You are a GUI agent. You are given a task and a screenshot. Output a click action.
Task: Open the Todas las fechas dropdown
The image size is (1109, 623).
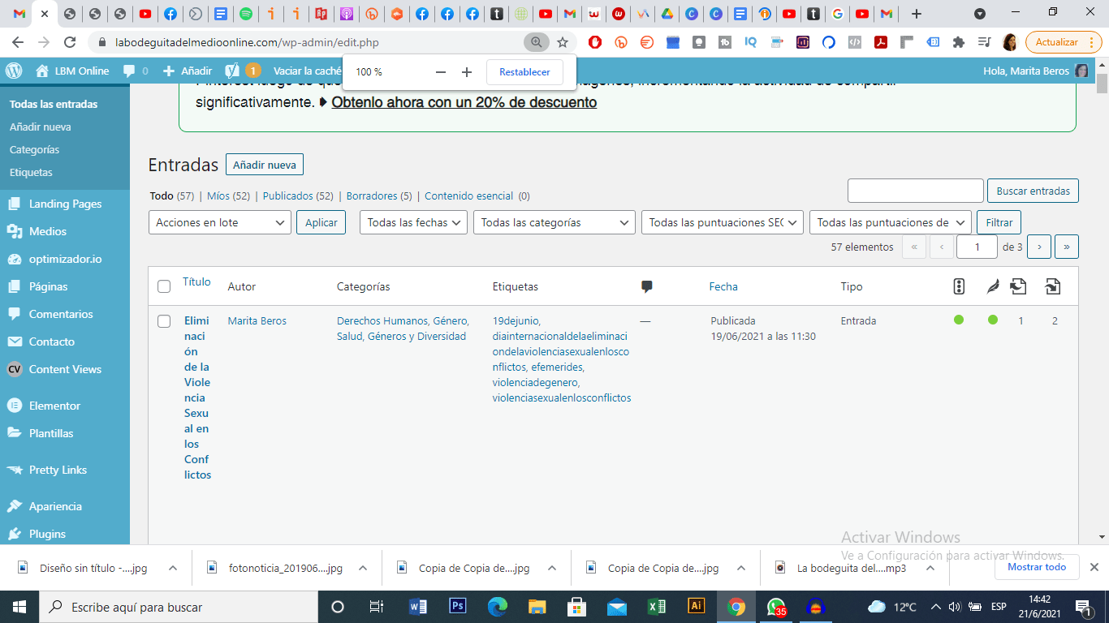413,222
